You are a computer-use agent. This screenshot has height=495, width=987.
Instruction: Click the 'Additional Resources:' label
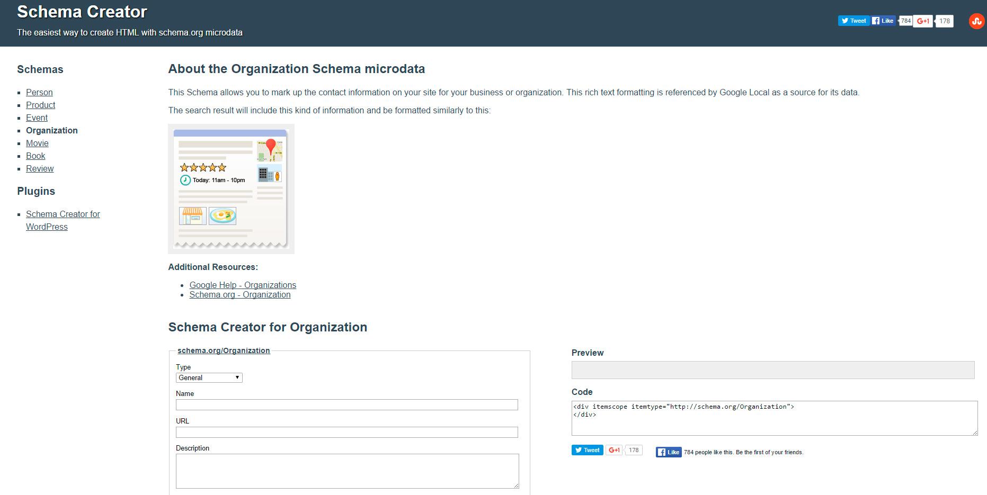point(213,267)
